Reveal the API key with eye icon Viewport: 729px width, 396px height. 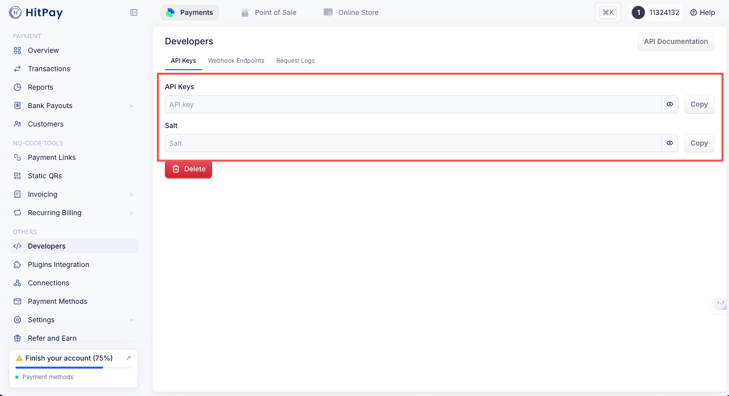click(670, 105)
